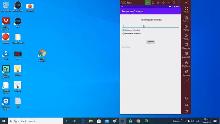Click the Cleanup rocket icon
The height and width of the screenshot is (124, 220).
(x=186, y=73)
